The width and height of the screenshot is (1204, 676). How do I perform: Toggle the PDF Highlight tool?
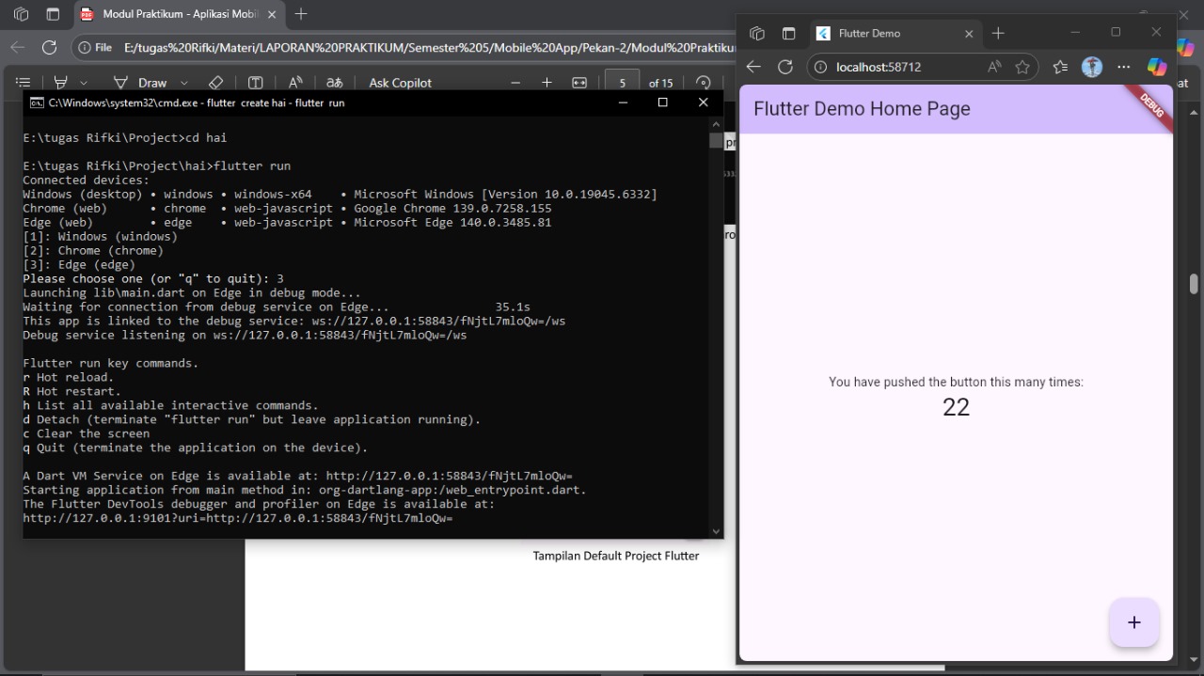point(61,83)
